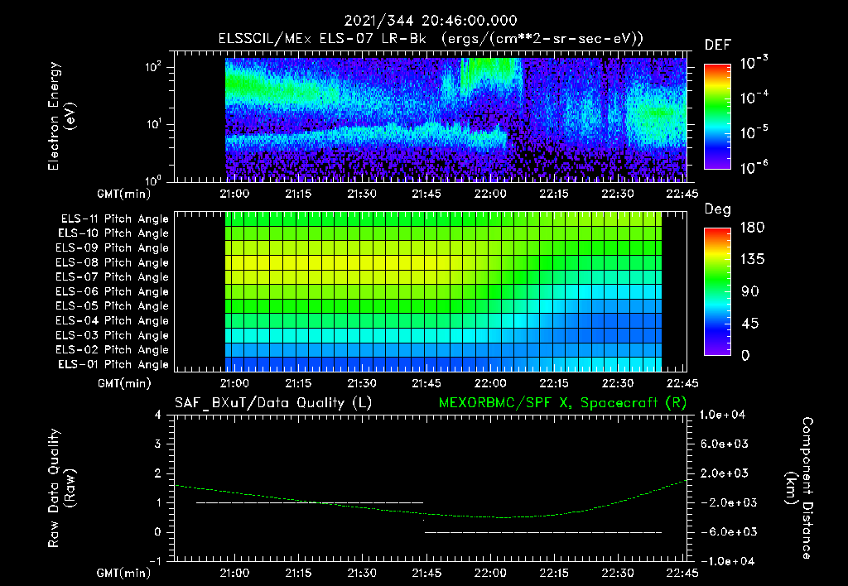Click the 'ELS-07 Pitch Angle' row label
Image resolution: width=848 pixels, height=586 pixels.
pyautogui.click(x=113, y=276)
